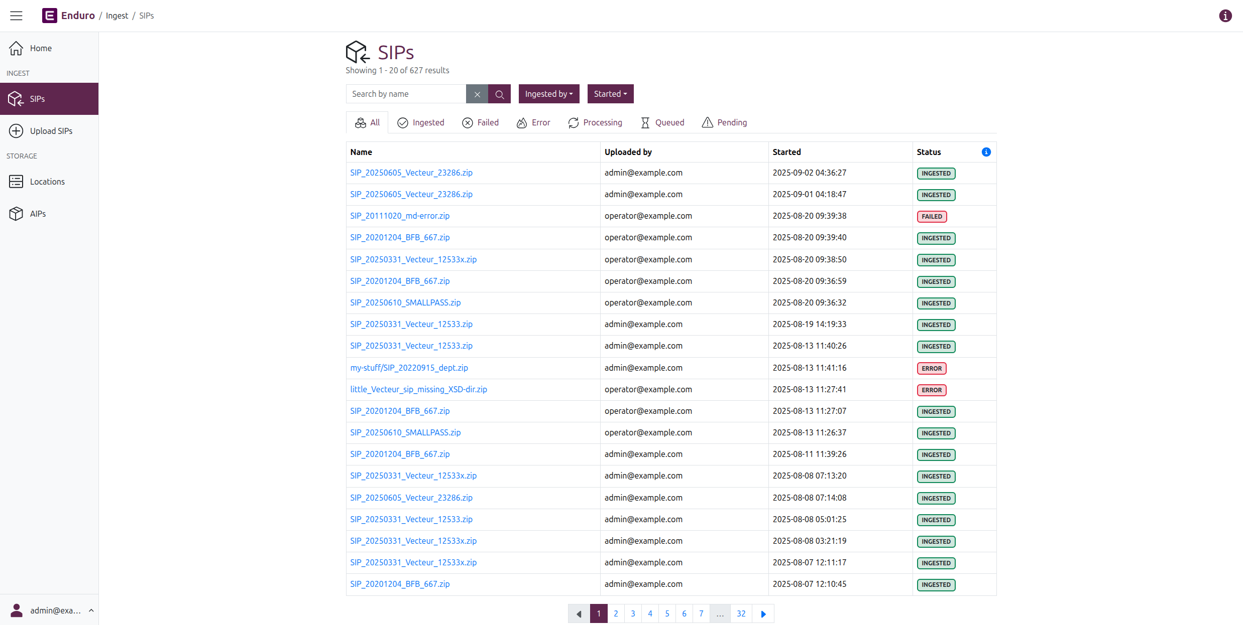This screenshot has width=1243, height=625.
Task: Go to next page arrow
Action: coord(763,613)
